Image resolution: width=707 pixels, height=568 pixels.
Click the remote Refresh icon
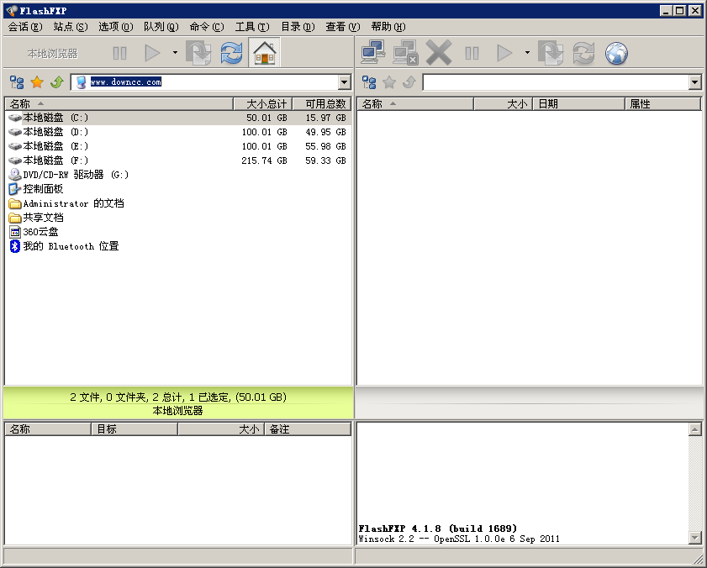(583, 53)
